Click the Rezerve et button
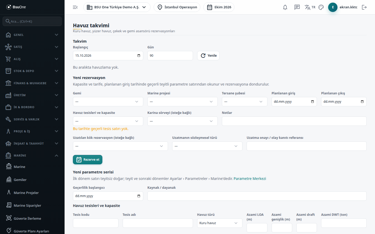The width and height of the screenshot is (375, 234). click(87, 160)
